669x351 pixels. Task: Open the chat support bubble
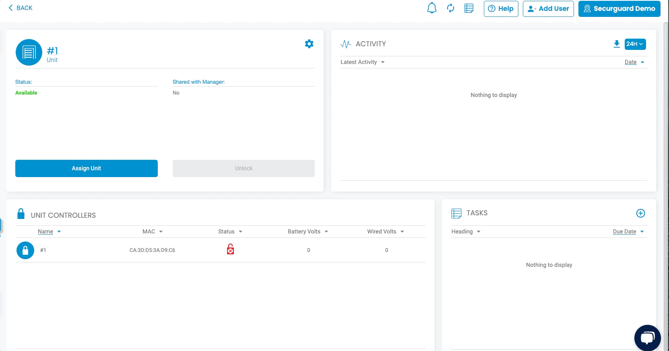point(647,338)
